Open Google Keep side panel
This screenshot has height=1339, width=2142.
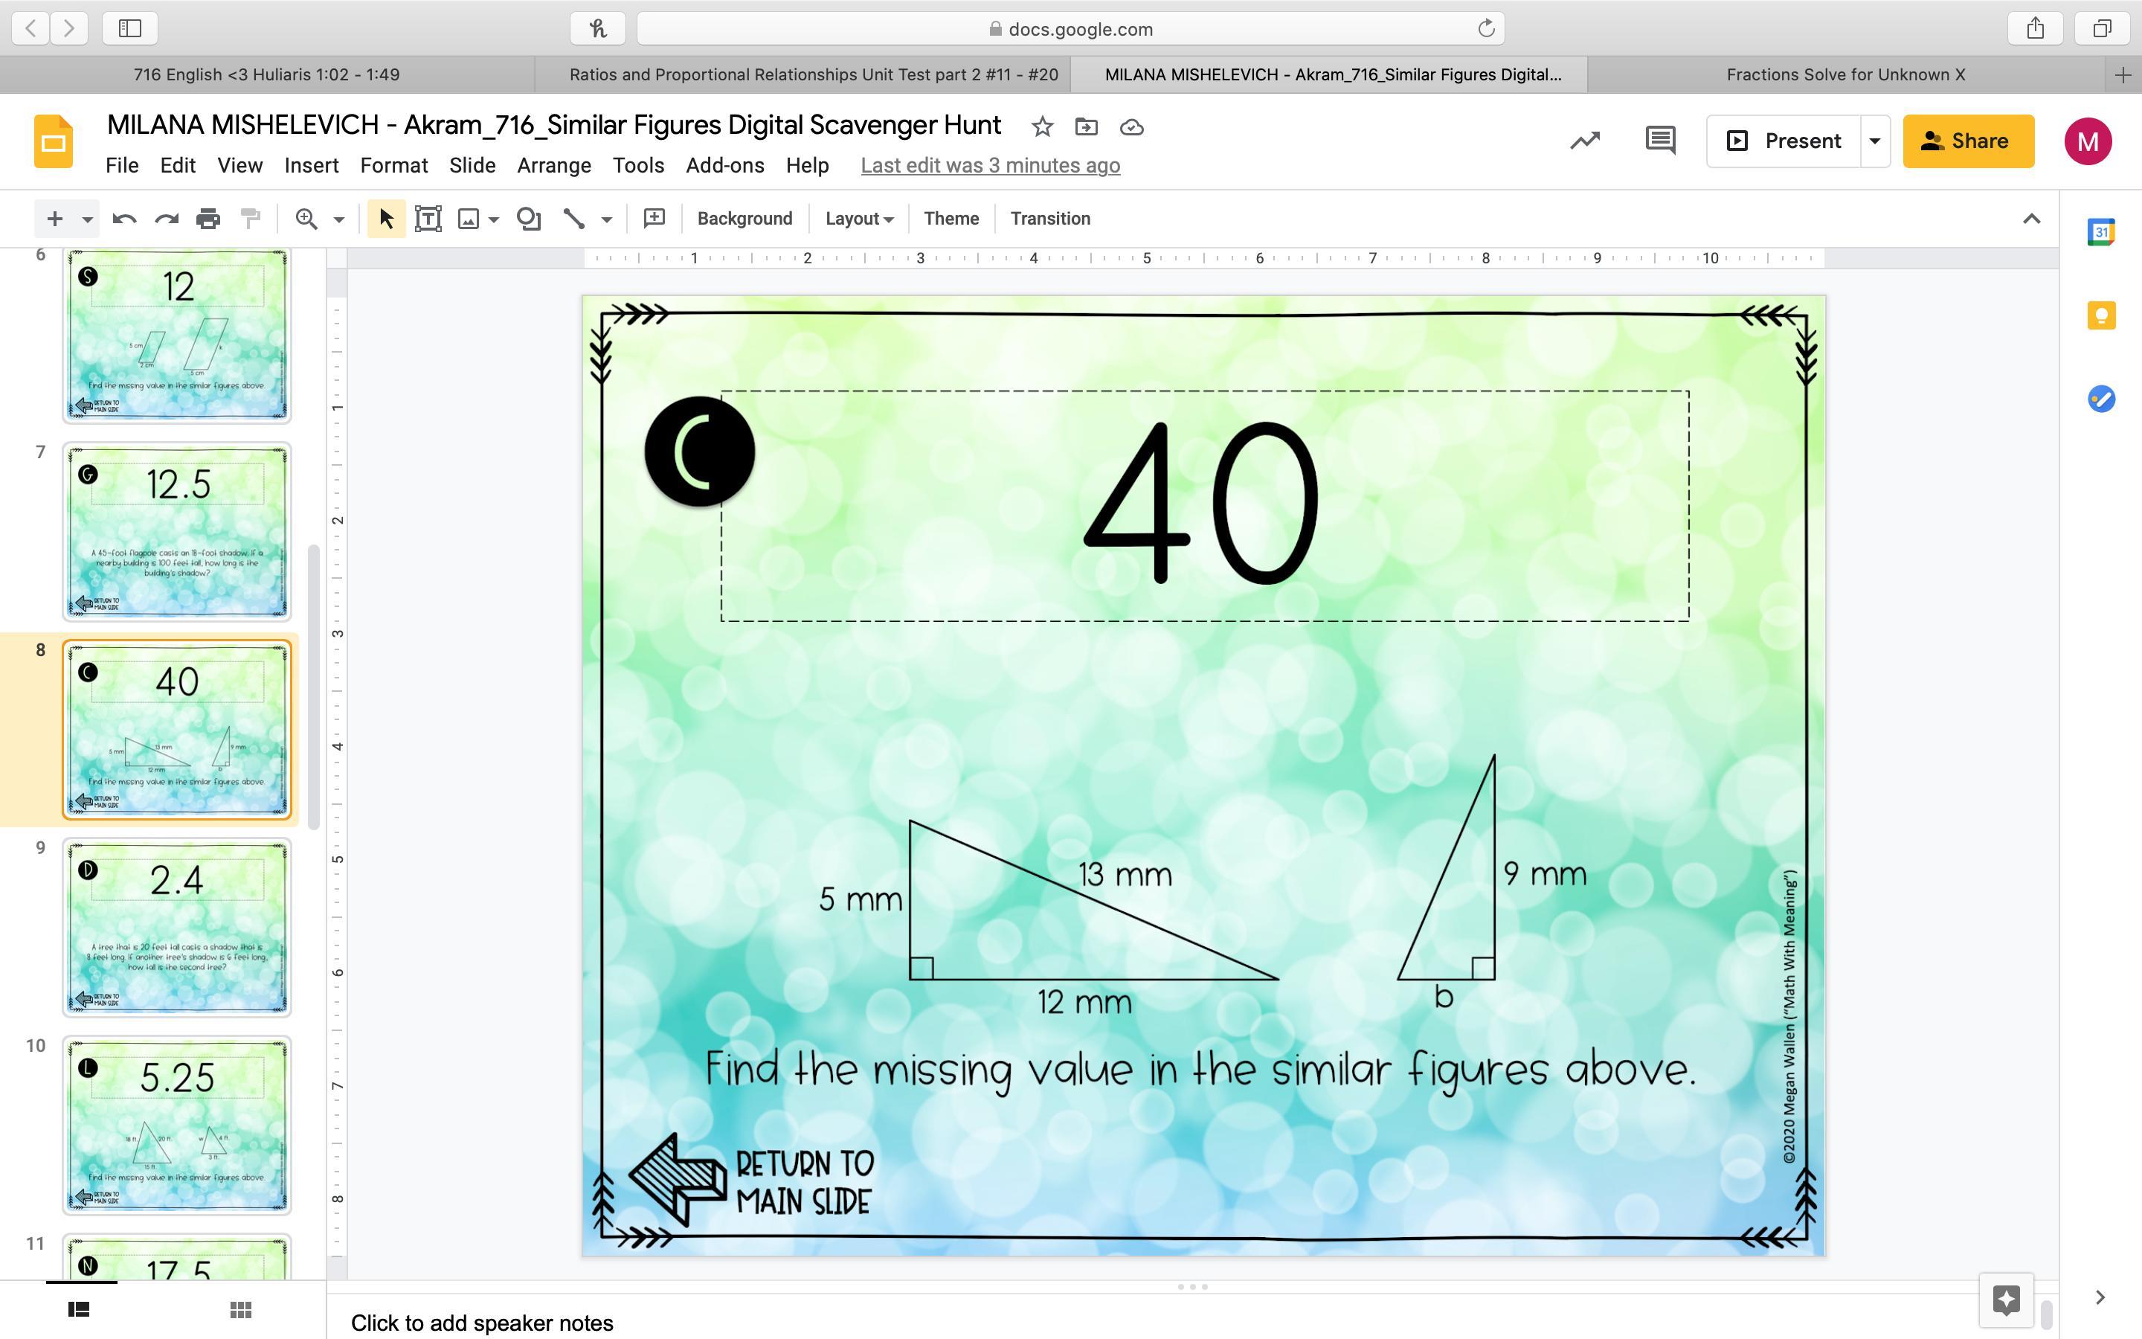point(2100,316)
